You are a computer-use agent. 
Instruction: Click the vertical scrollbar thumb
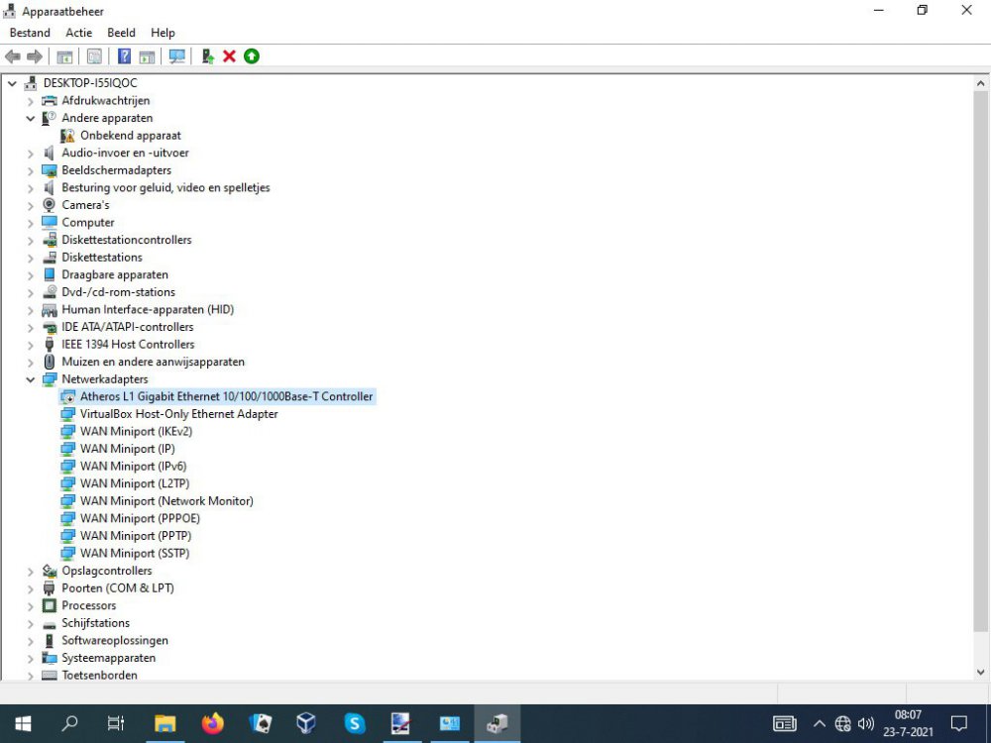980,361
